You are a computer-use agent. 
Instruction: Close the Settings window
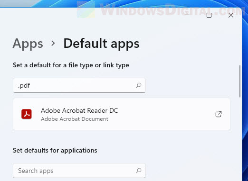(x=231, y=15)
